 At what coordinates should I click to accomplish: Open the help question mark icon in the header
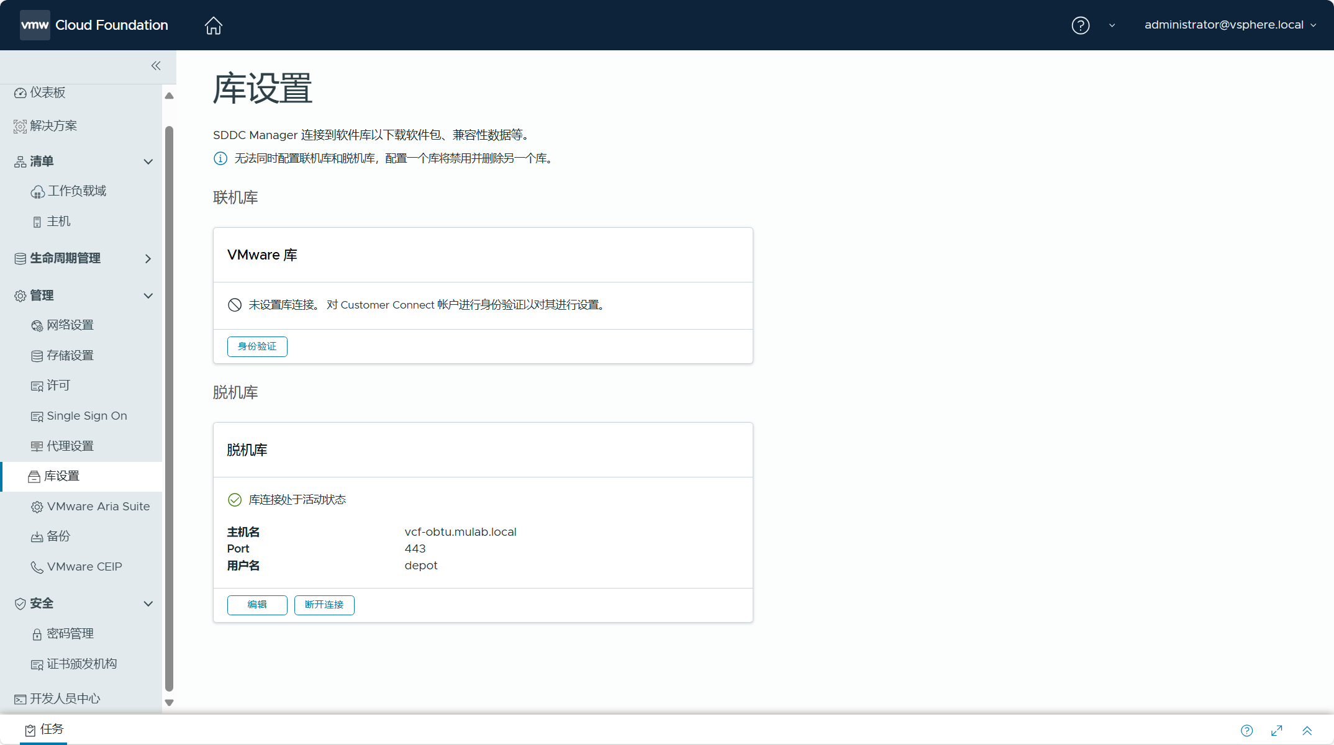(1080, 25)
